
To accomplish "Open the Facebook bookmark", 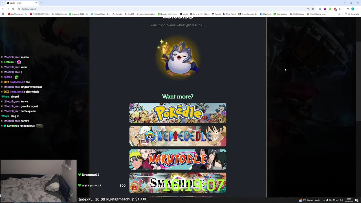I will tap(266, 14).
